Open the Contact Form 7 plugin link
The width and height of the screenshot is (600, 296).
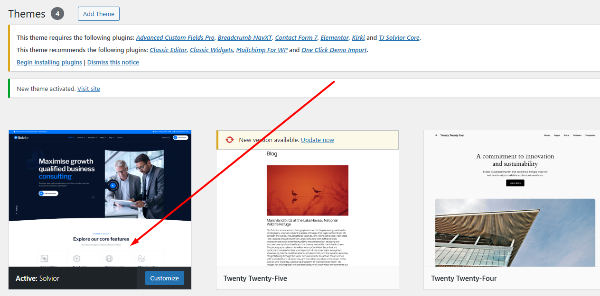click(296, 37)
